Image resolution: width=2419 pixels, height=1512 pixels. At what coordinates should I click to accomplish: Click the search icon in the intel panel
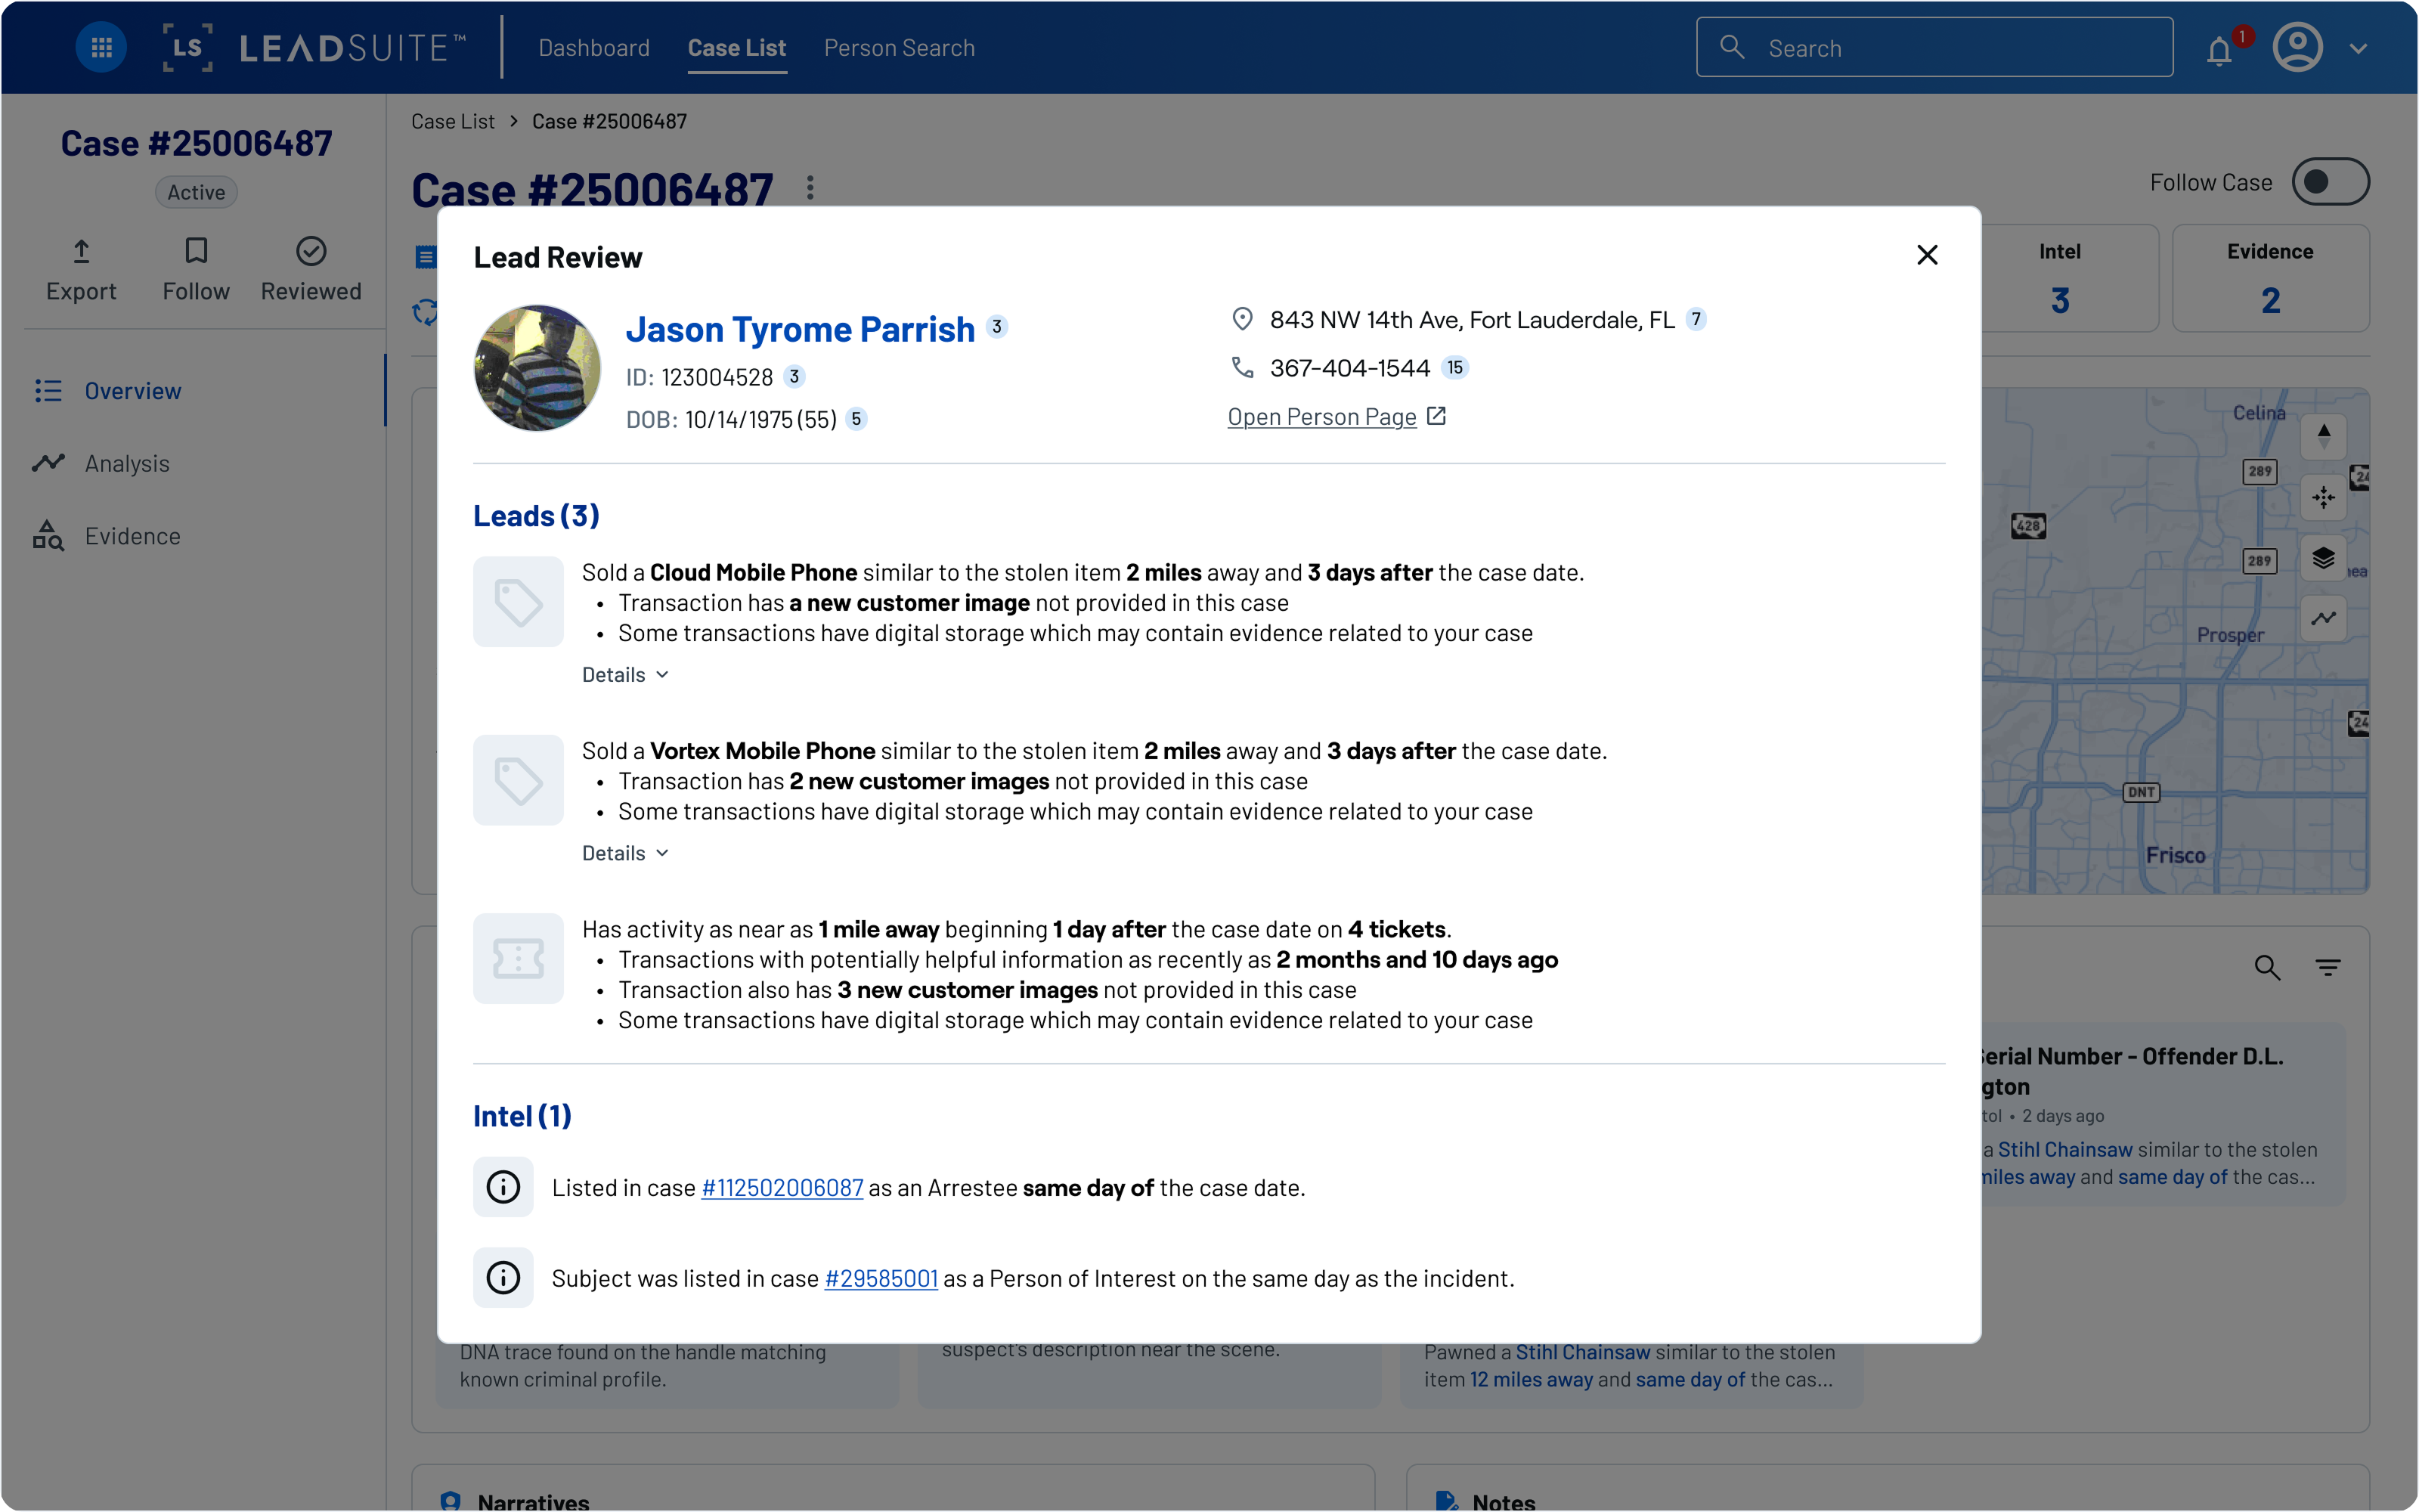pos(2267,968)
